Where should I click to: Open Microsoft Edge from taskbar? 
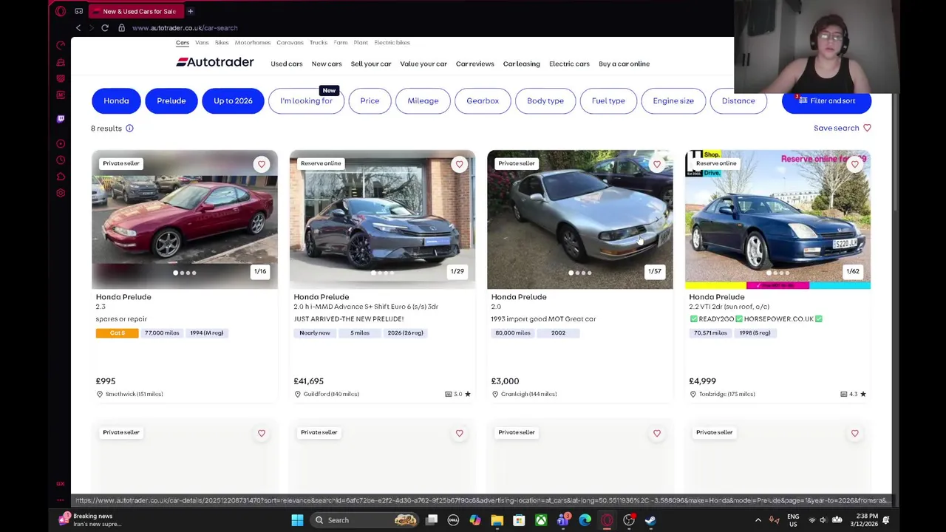[x=585, y=520]
